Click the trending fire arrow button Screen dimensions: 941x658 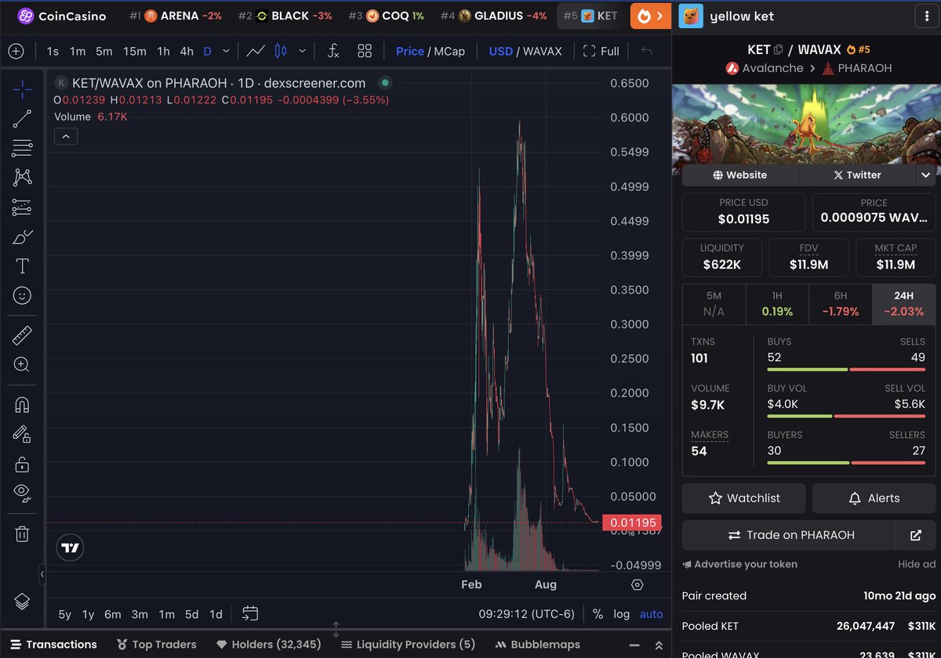[x=650, y=16]
